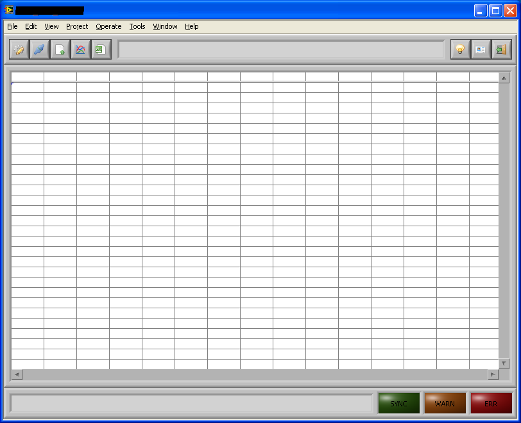Screen dimensions: 521x423
Task: Open the File menu
Action: 12,26
